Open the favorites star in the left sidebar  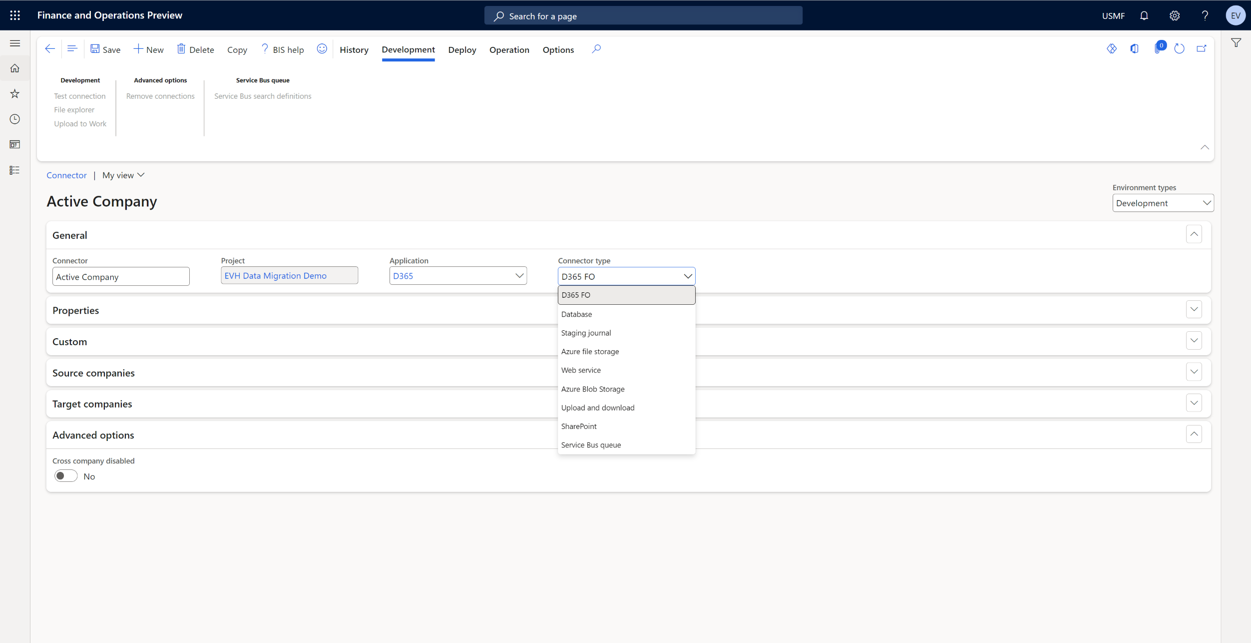point(15,94)
